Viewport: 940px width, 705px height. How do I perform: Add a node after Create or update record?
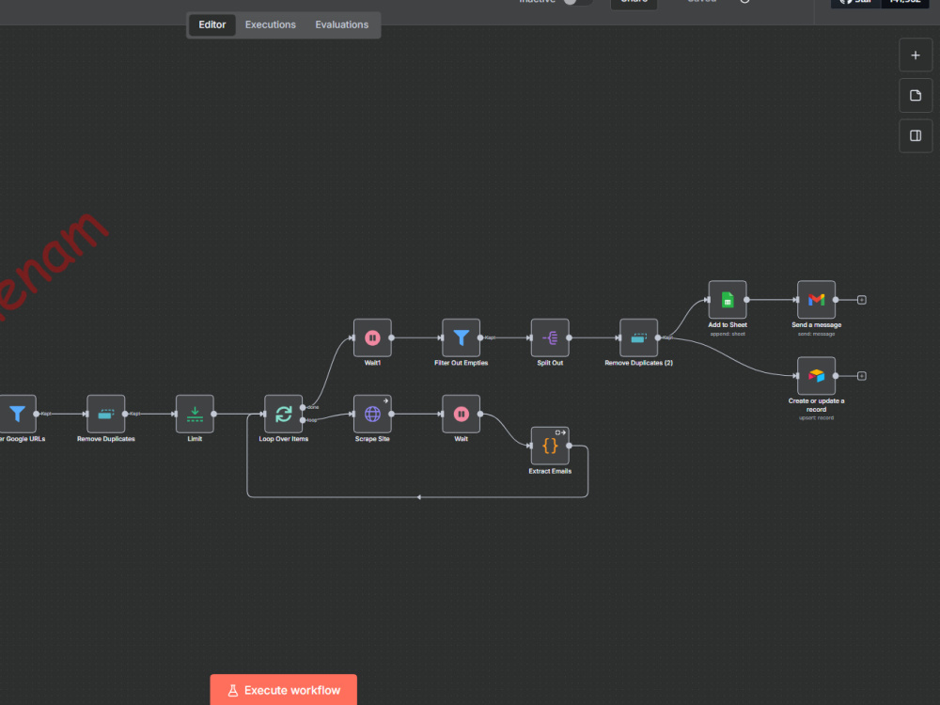861,376
